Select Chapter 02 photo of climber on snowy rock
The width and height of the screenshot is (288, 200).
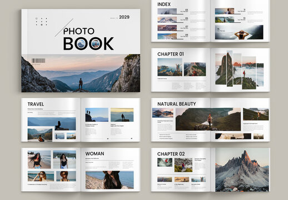coord(165,162)
